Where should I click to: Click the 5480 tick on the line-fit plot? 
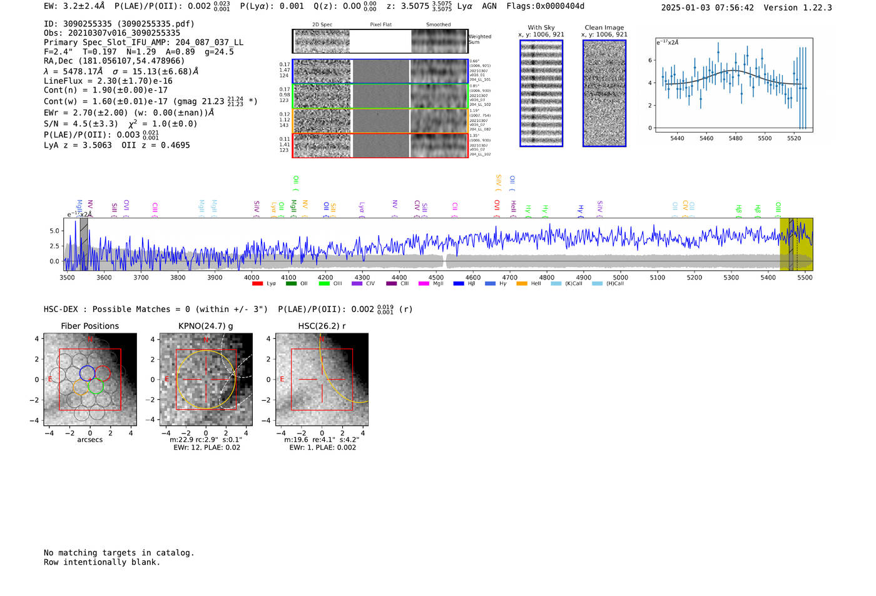(735, 138)
